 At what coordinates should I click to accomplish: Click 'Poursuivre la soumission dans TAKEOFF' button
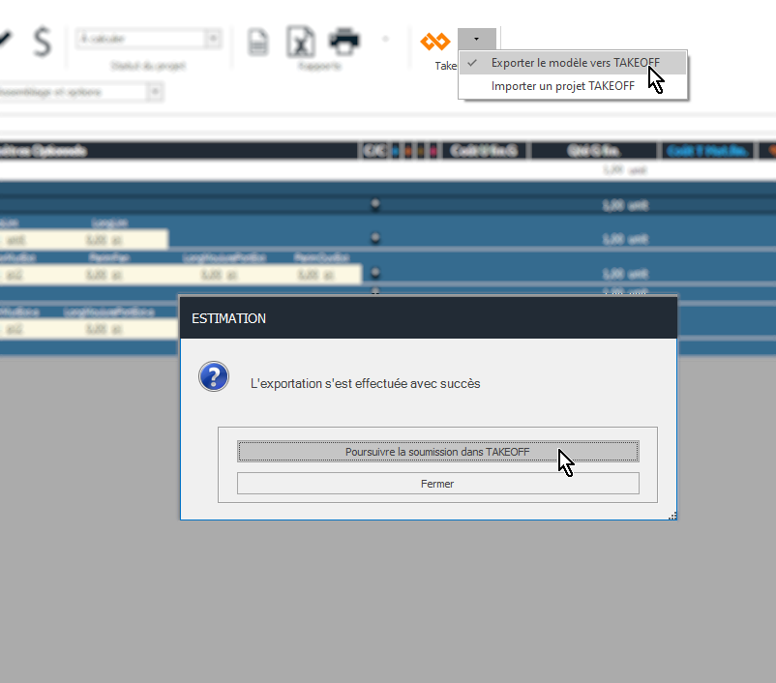click(x=438, y=452)
